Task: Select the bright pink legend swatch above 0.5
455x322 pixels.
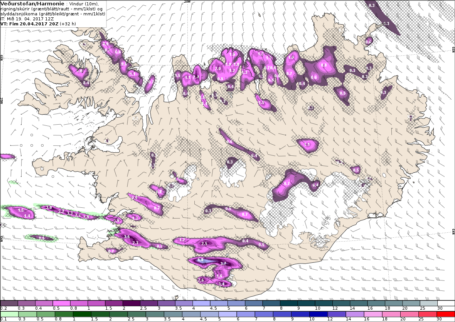Action: (62, 303)
